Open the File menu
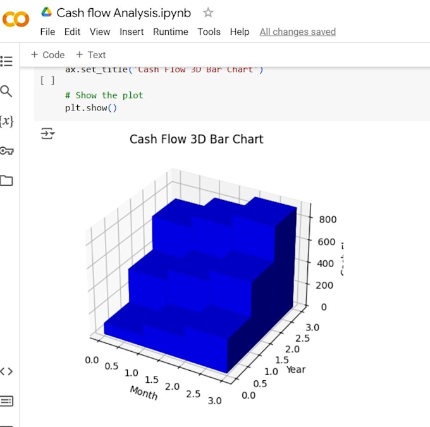The height and width of the screenshot is (427, 430). click(47, 32)
